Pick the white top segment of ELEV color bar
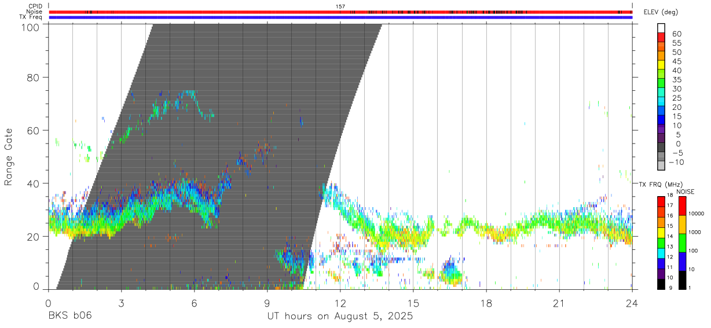The image size is (711, 328). coord(661,28)
